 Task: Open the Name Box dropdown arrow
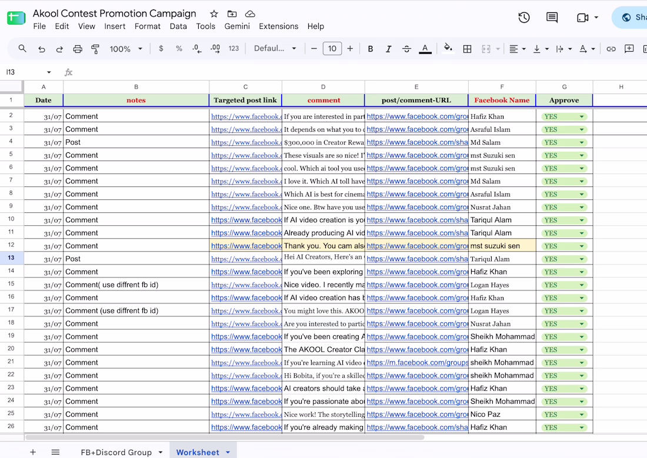(49, 72)
